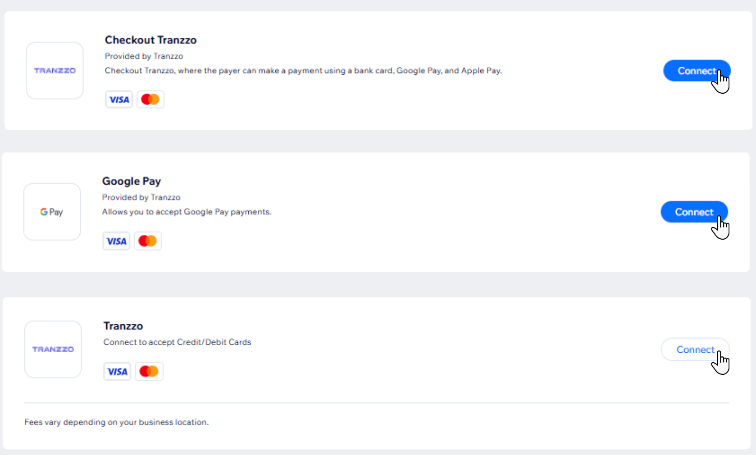The image size is (756, 455).
Task: Connect the Tranzzo credit/debit card provider
Action: coord(695,350)
